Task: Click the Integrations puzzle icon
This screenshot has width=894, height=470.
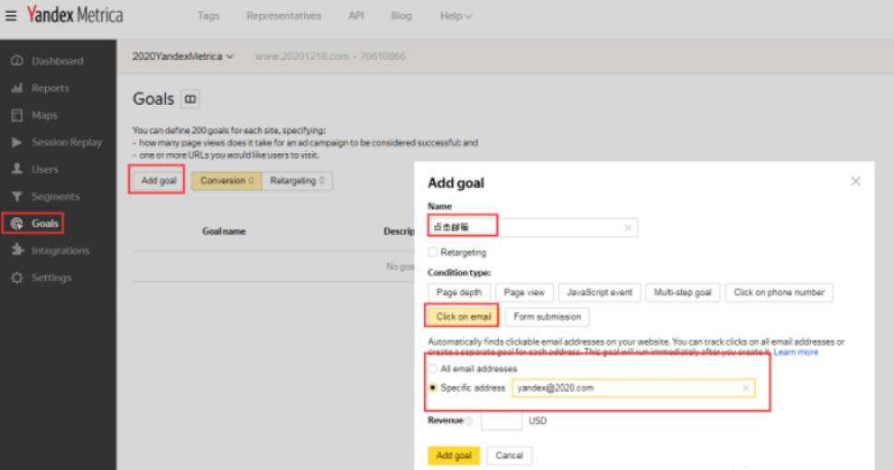Action: coord(18,250)
